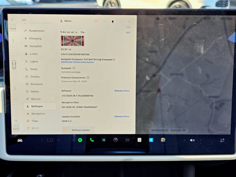Tap the orange alert icon in header
Image resolution: width=236 pixels, height=177 pixels.
96,21
